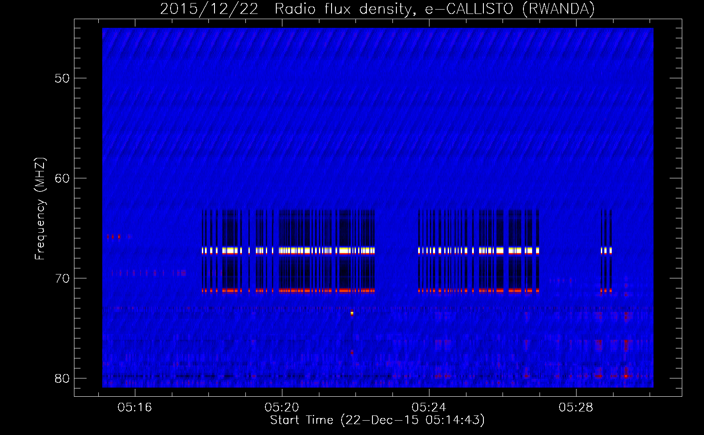Viewport: 704px width, 435px height.
Task: Click the 05:24 time tick label
Action: coord(429,407)
